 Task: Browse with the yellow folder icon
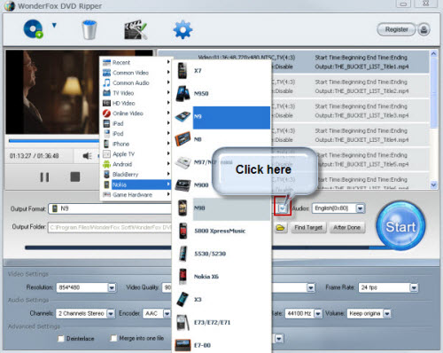(280, 228)
